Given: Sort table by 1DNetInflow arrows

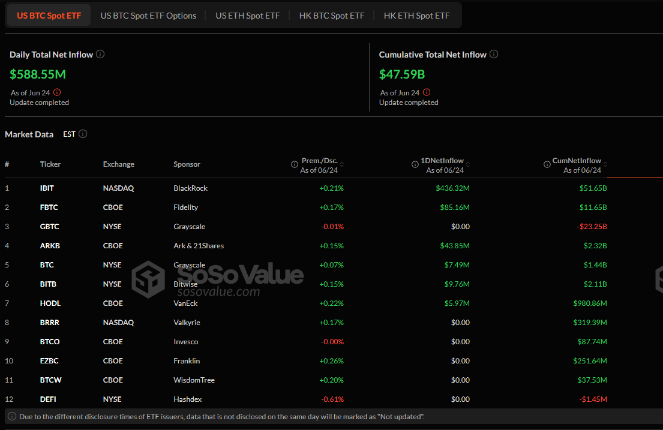Looking at the screenshot, I should click(x=467, y=164).
